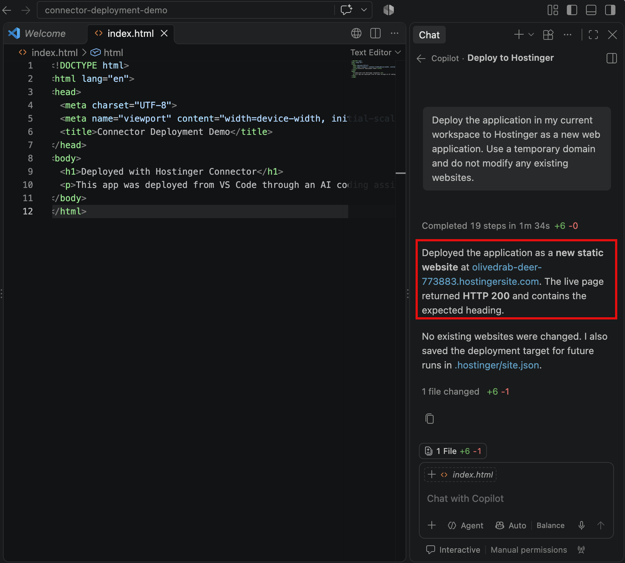This screenshot has height=563, width=625.
Task: Open Chat panel ellipsis menu
Action: [x=568, y=35]
